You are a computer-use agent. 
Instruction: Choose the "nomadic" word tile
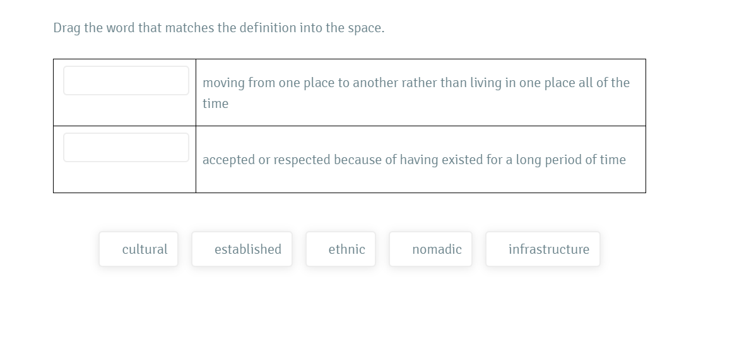(430, 249)
